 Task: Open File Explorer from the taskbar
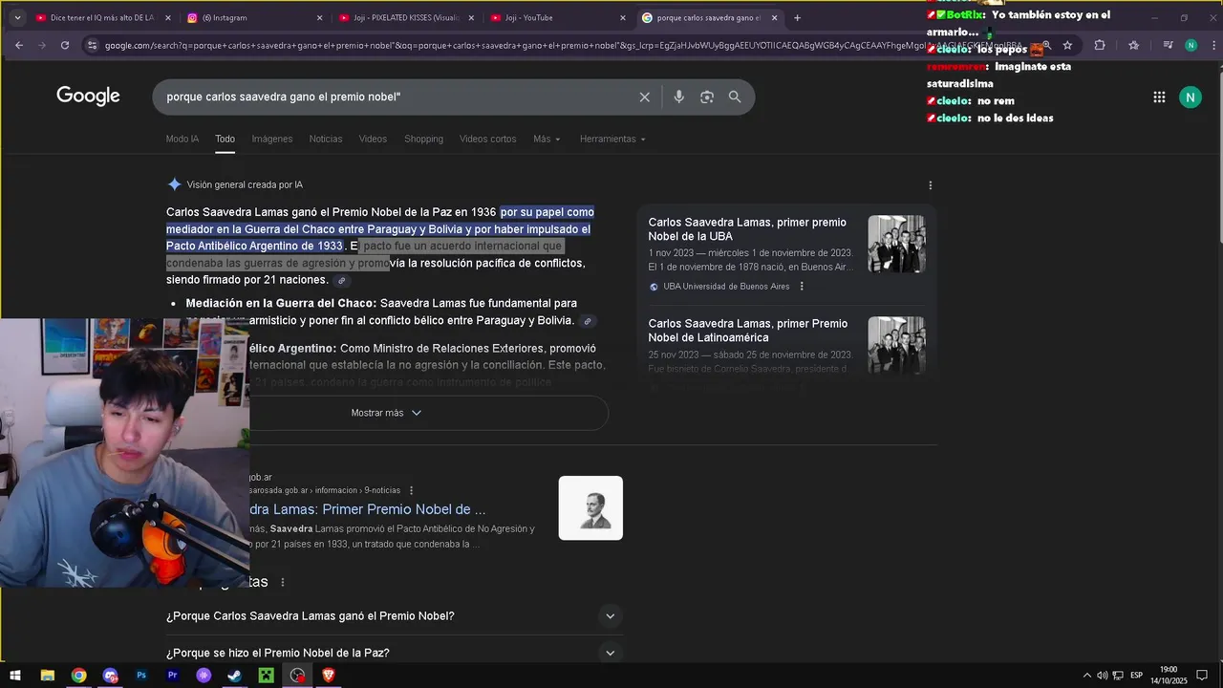coord(47,676)
